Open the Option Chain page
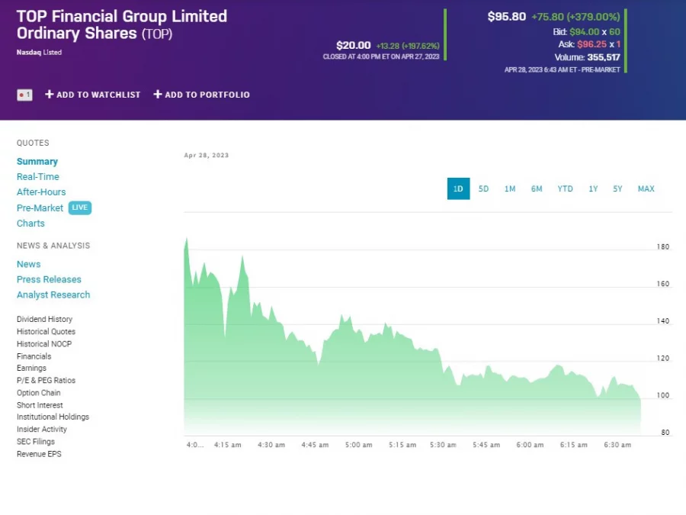Image resolution: width=686 pixels, height=515 pixels. [x=38, y=393]
